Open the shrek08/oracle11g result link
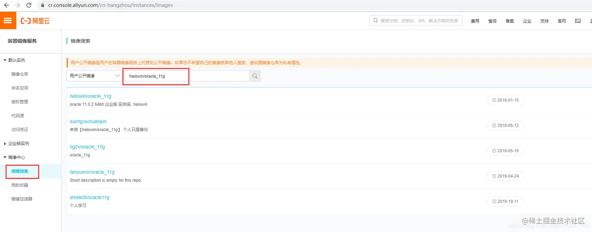The height and width of the screenshot is (232, 592). [x=89, y=198]
